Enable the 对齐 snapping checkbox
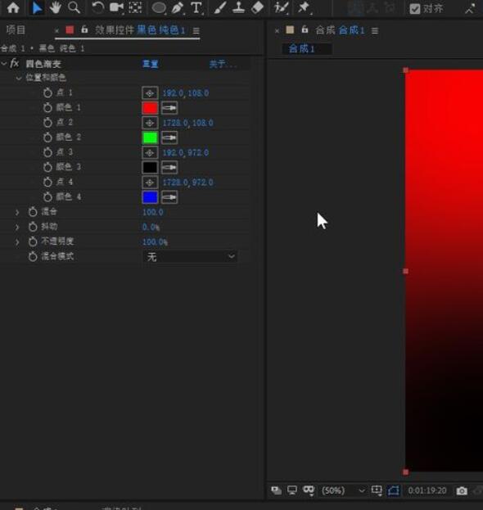Image resolution: width=483 pixels, height=510 pixels. (415, 9)
